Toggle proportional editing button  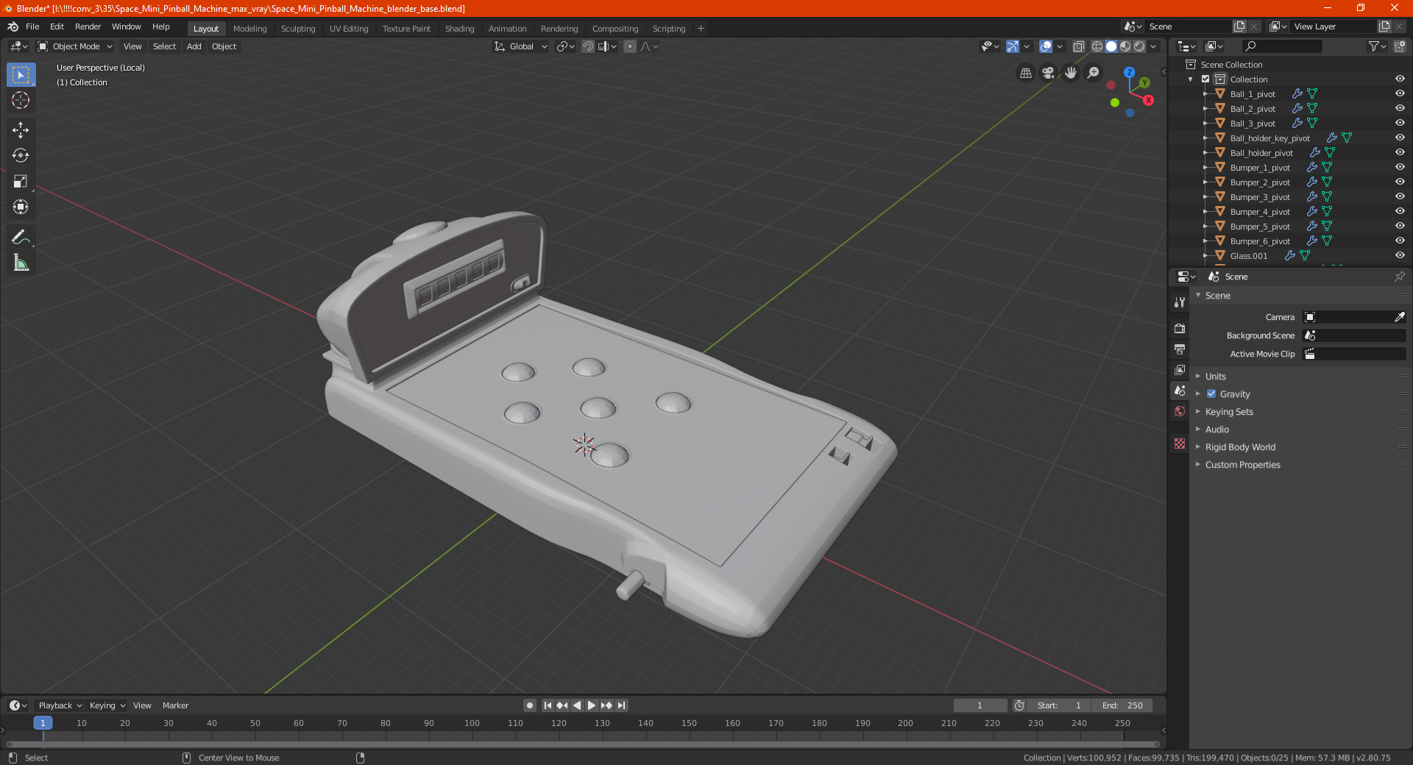[630, 46]
